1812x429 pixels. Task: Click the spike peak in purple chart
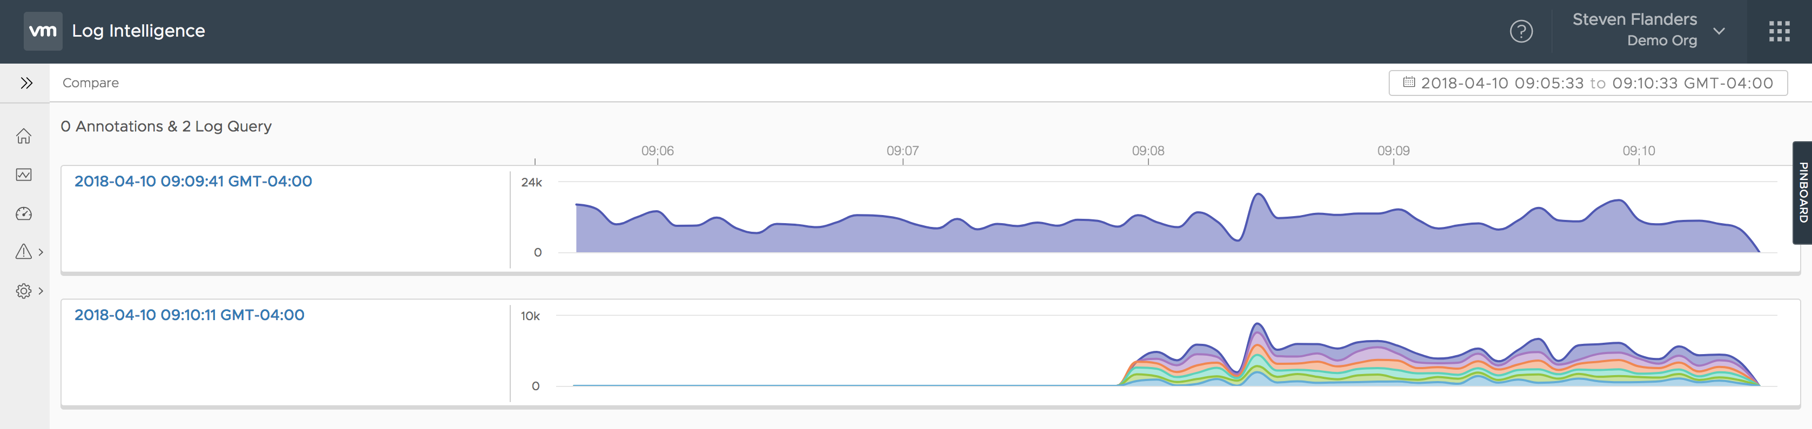pyautogui.click(x=1257, y=195)
